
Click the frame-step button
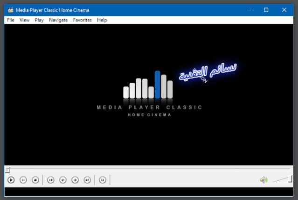click(x=103, y=180)
